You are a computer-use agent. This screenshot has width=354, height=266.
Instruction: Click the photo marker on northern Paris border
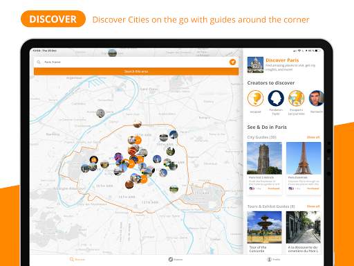[x=137, y=124]
